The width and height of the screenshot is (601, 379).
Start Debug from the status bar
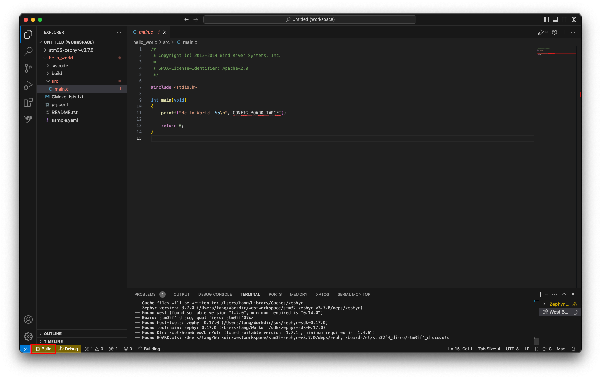pyautogui.click(x=69, y=349)
